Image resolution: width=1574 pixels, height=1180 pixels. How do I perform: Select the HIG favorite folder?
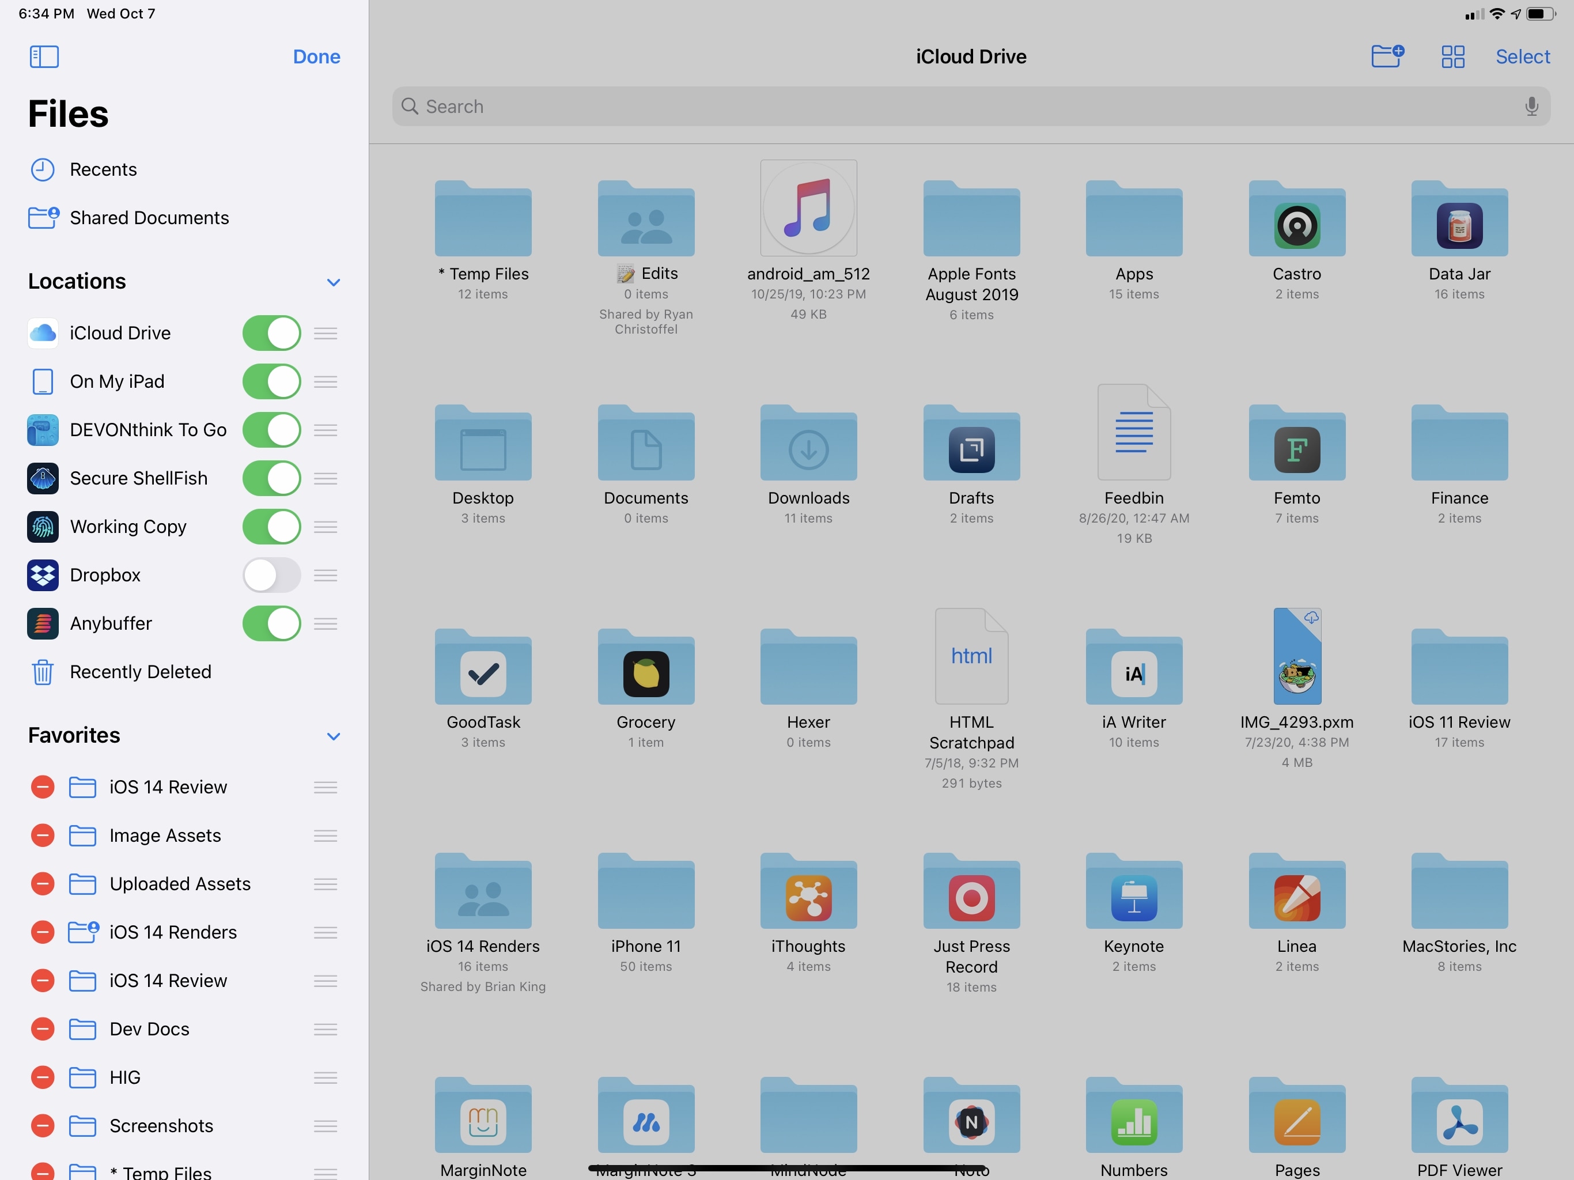[124, 1077]
